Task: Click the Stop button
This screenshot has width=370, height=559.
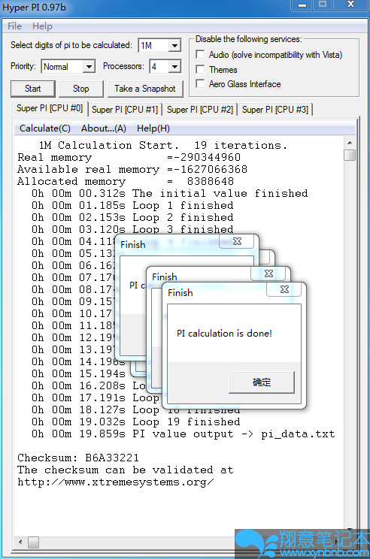Action: click(x=81, y=89)
